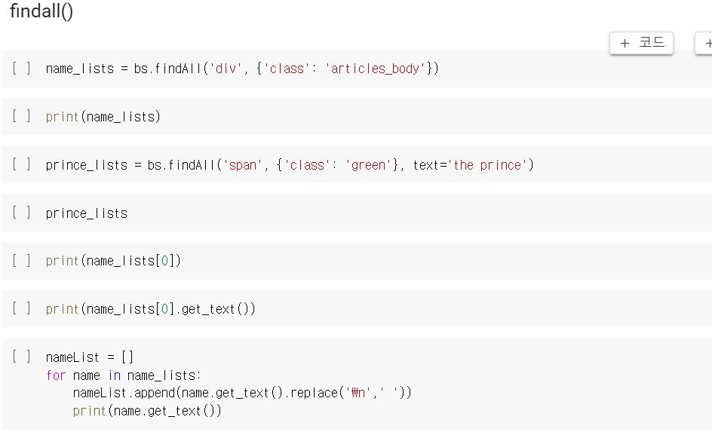Click the 'nameList = []' line
Image resolution: width=712 pixels, height=435 pixels.
(x=90, y=357)
